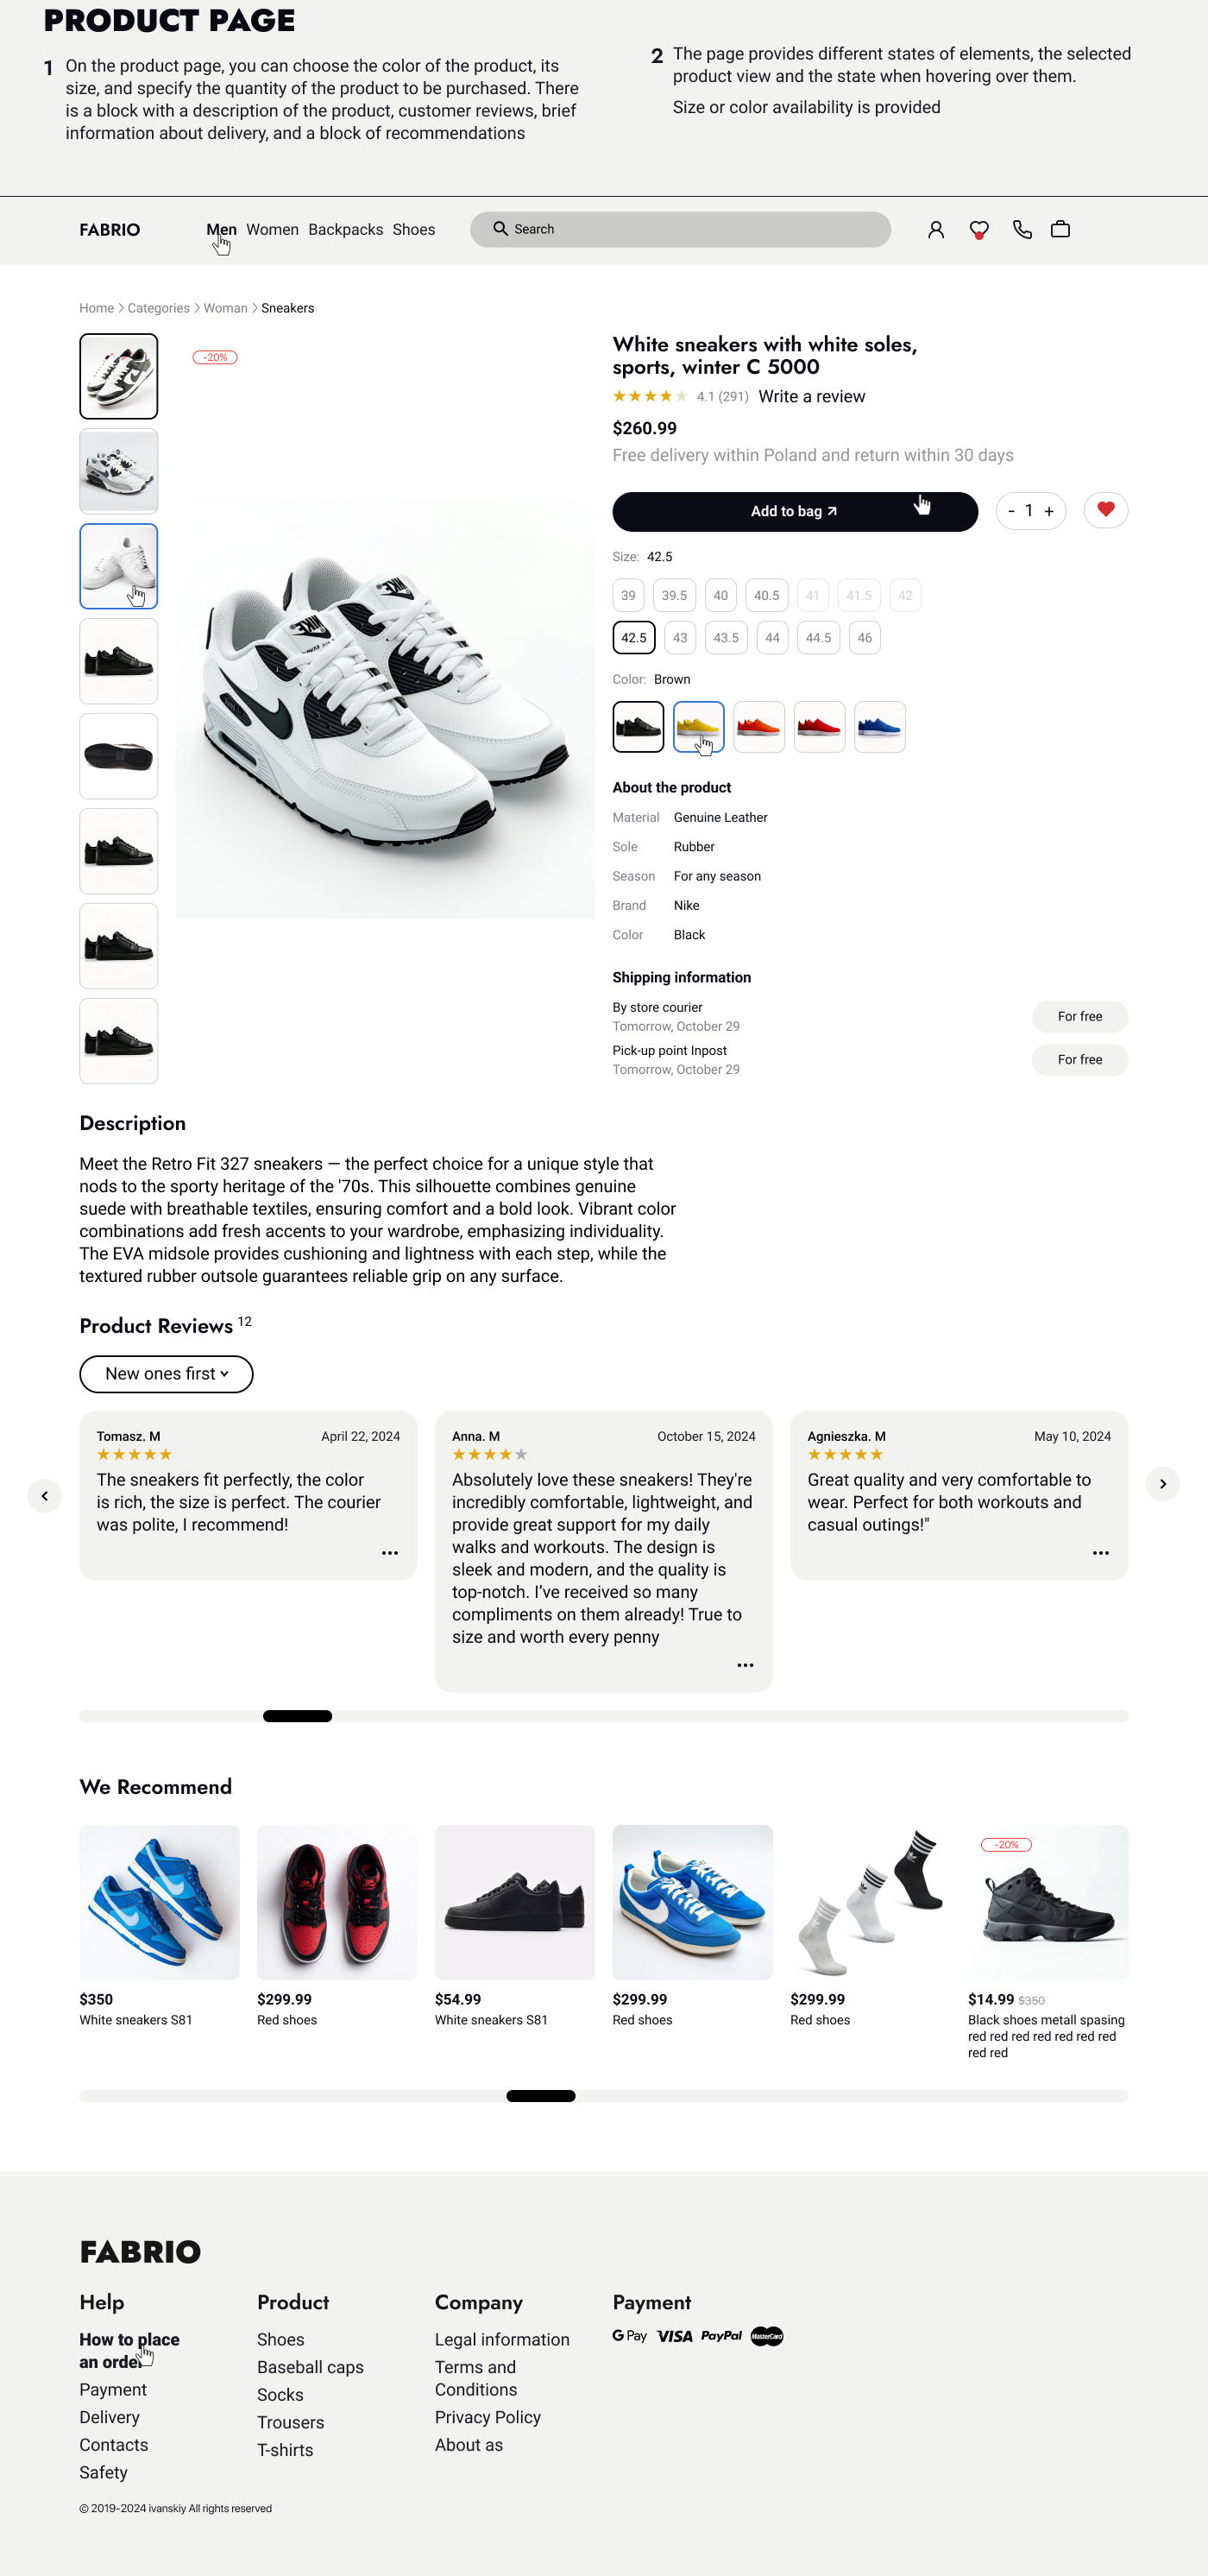Open the "New ones first" sort dropdown
Image resolution: width=1208 pixels, height=2576 pixels.
pos(166,1374)
